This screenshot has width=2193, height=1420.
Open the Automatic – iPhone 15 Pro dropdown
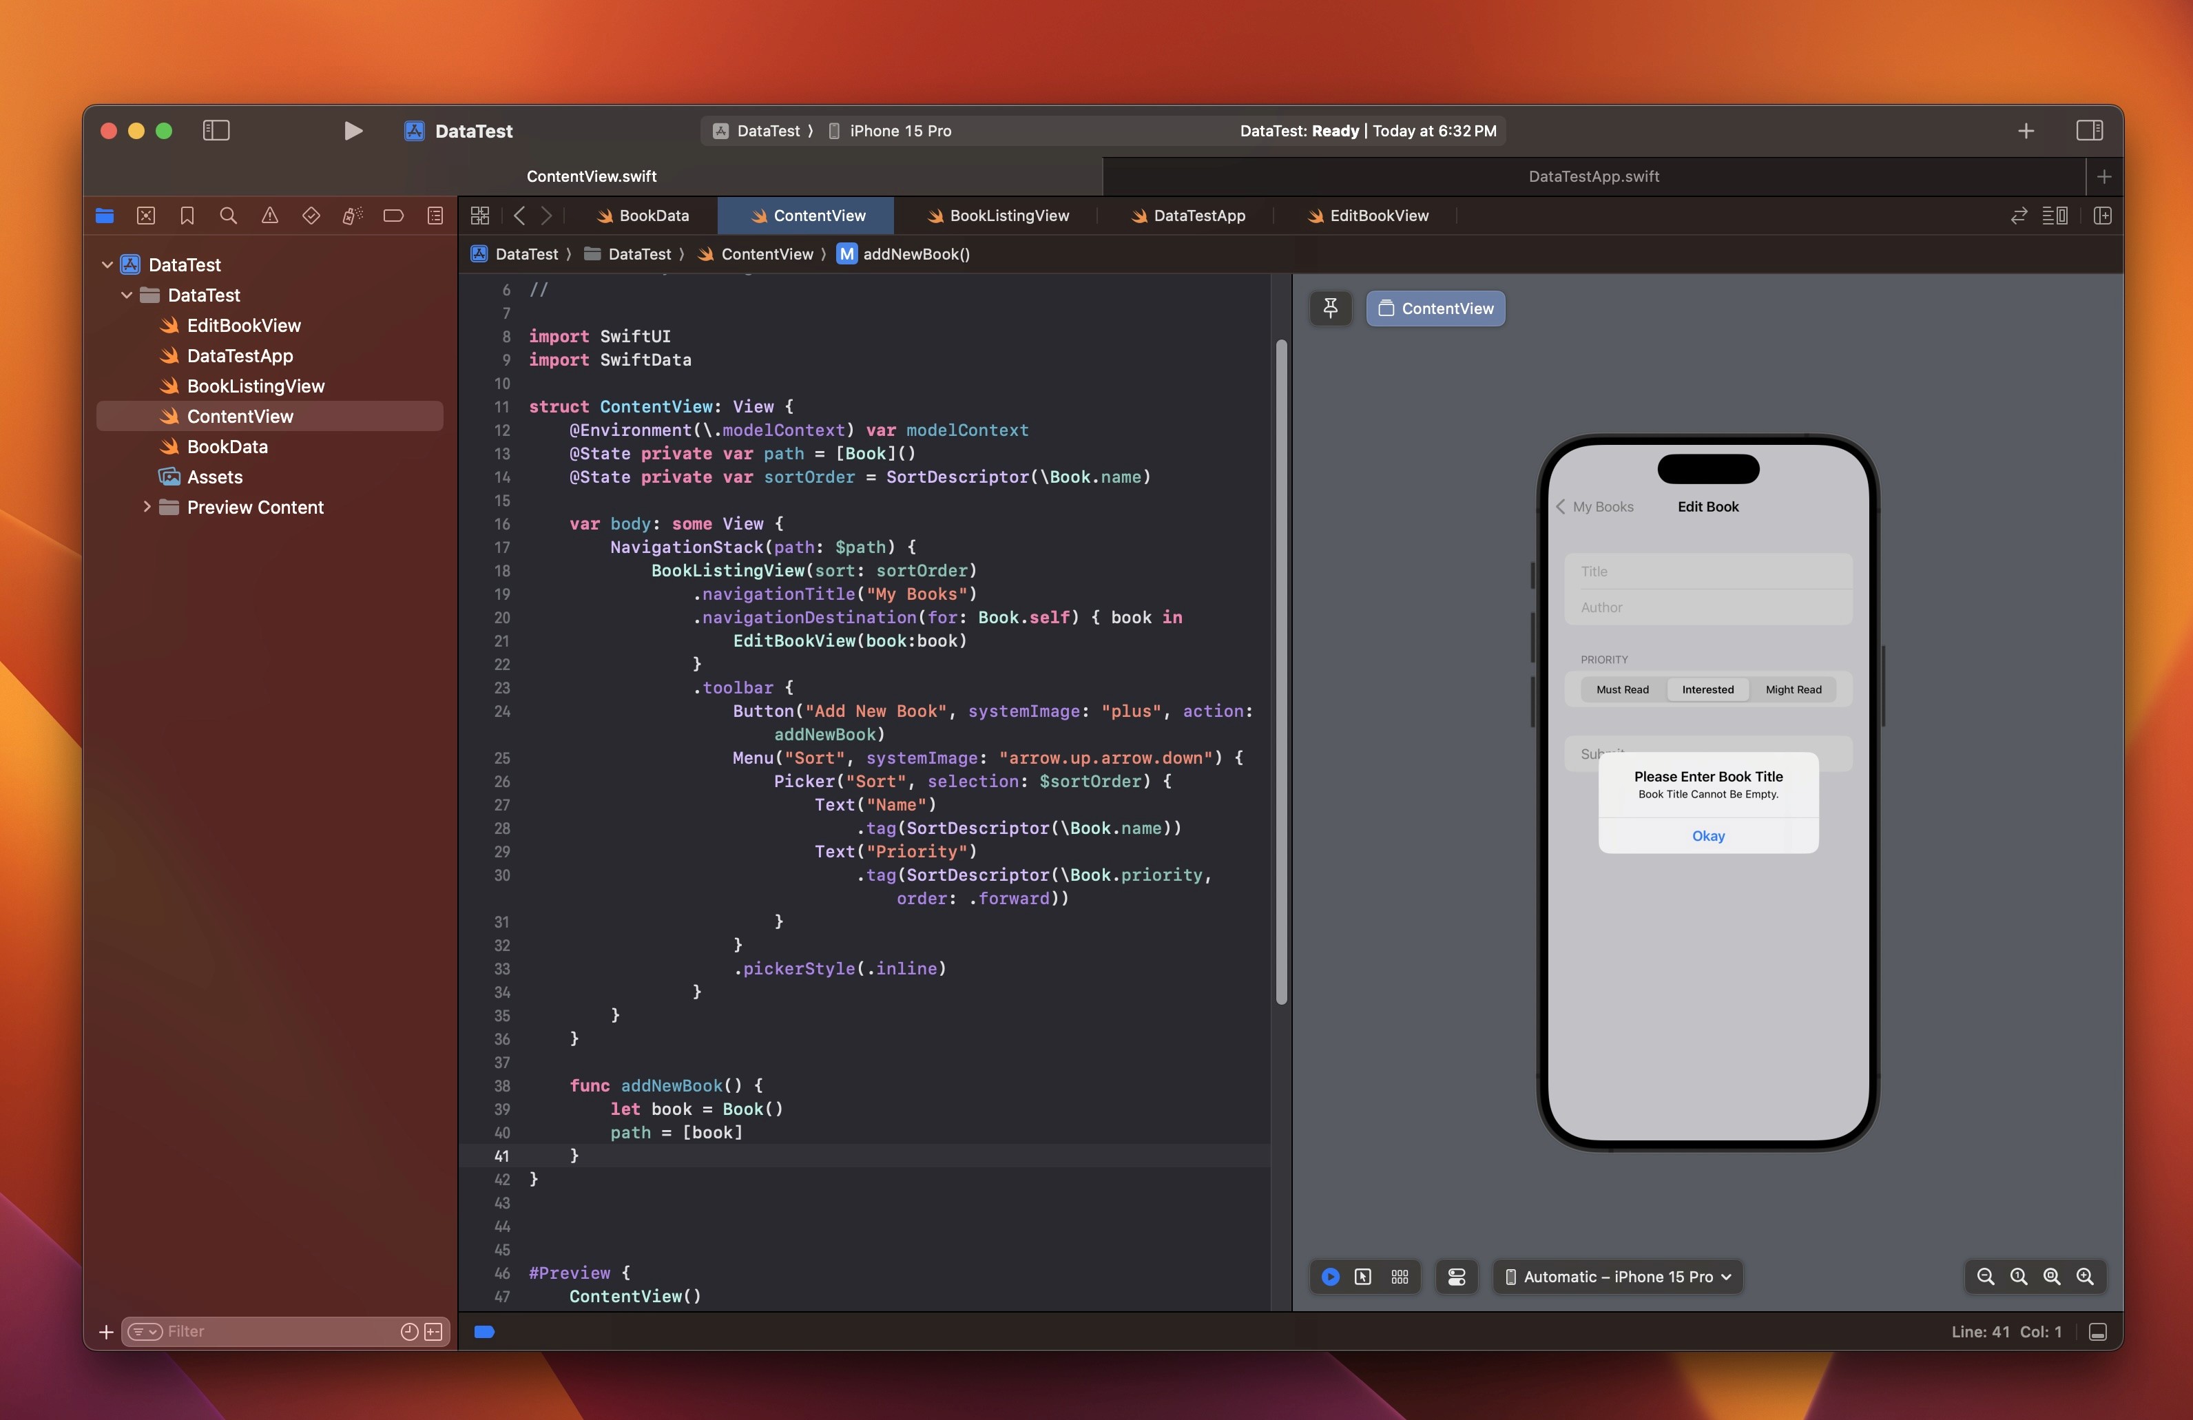[x=1618, y=1276]
